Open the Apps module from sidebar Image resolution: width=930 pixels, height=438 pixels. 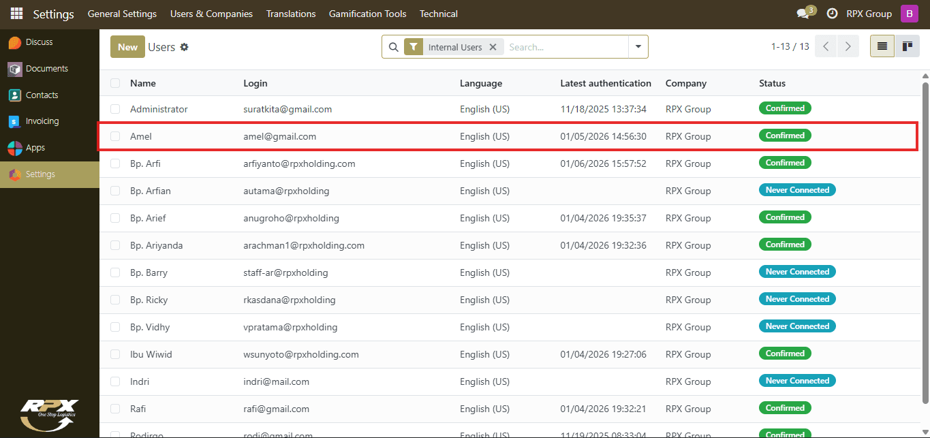(x=50, y=148)
